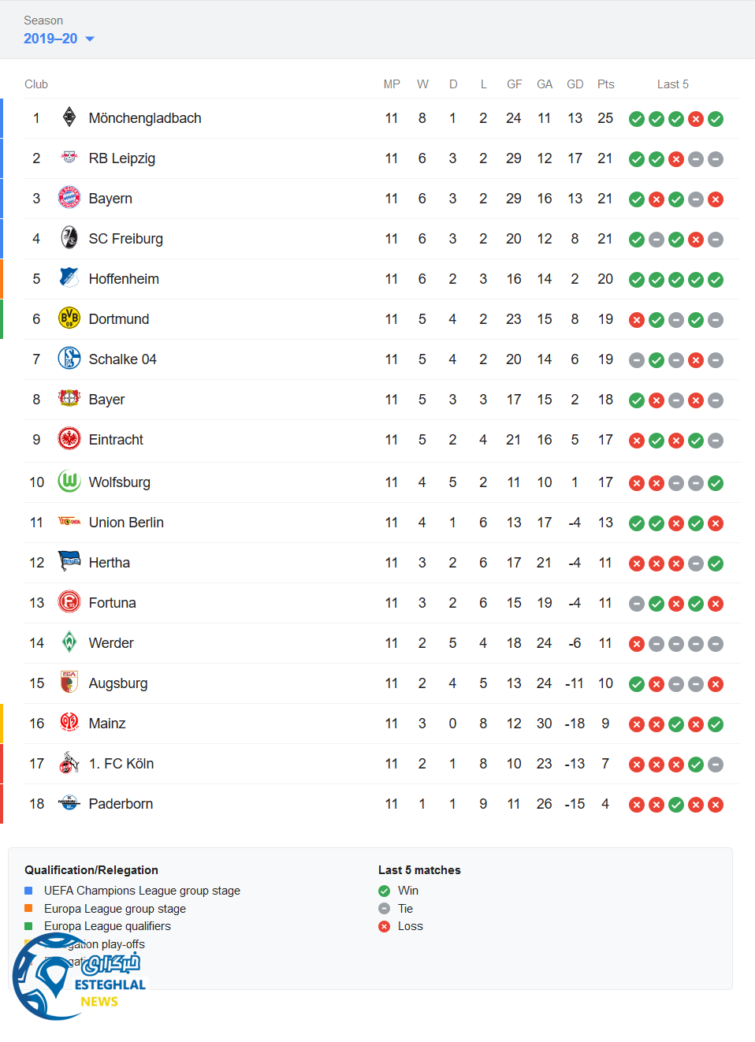The width and height of the screenshot is (755, 1042).
Task: Click the blue Champions League legend swatch
Action: 28,891
